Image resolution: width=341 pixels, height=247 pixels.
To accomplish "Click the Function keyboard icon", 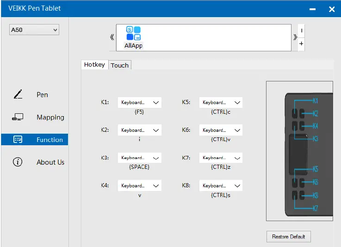I will (18, 140).
